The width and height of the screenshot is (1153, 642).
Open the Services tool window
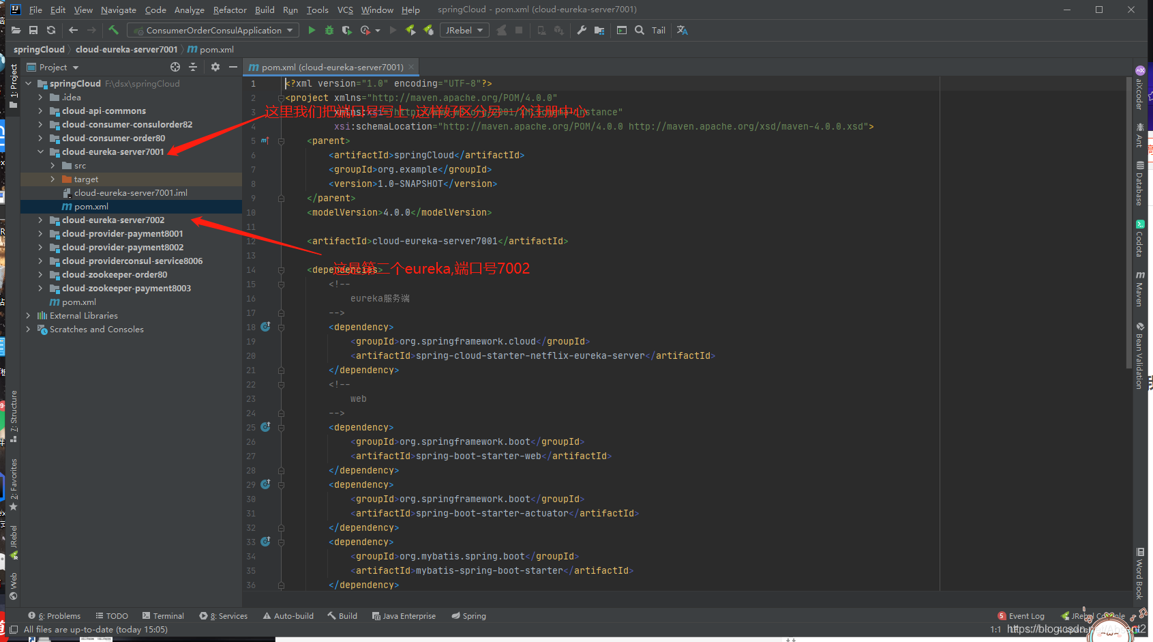pyautogui.click(x=223, y=615)
